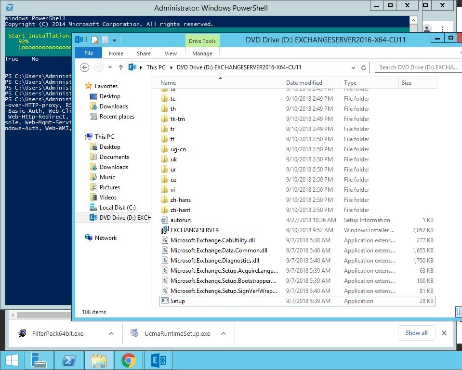Click the Properties quick access toolbar icon
The image size is (462, 370).
95,40
